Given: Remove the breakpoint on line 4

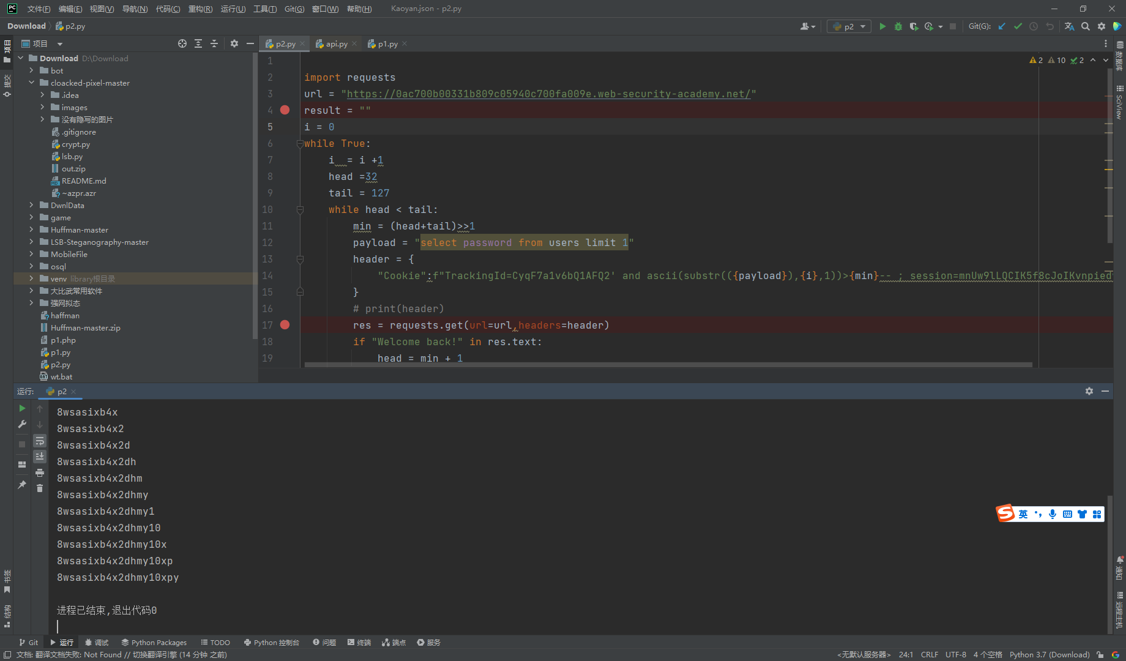Looking at the screenshot, I should (285, 110).
